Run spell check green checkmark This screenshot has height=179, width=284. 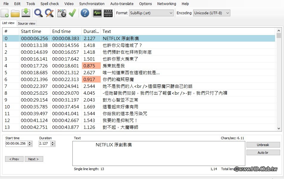[72, 13]
